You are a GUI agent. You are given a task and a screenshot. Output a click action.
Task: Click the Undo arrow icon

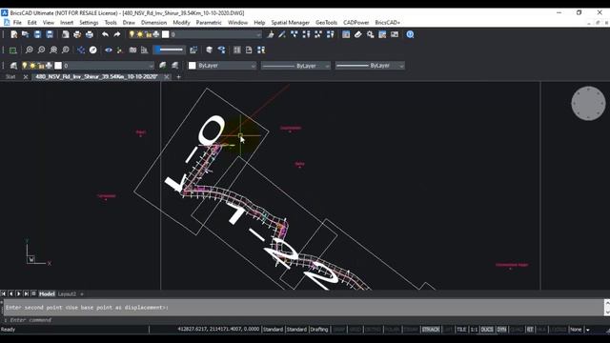pos(105,34)
